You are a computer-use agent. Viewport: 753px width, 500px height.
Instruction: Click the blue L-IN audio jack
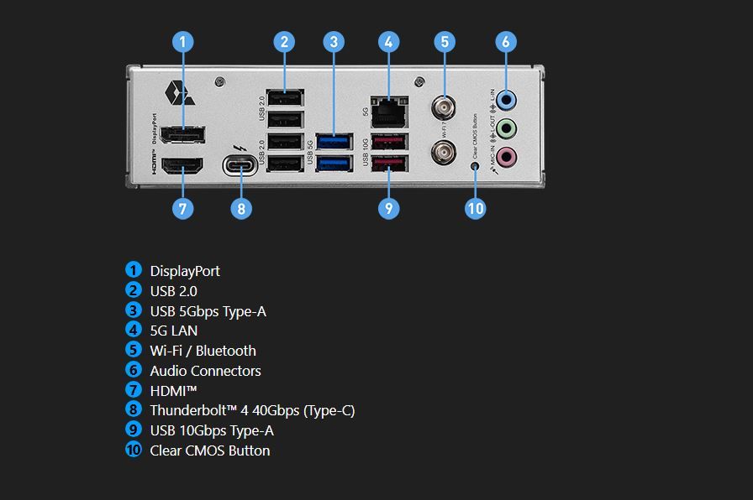[506, 101]
